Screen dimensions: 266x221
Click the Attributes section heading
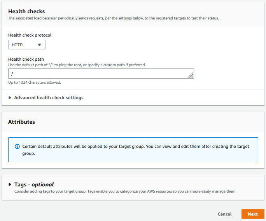(21, 122)
